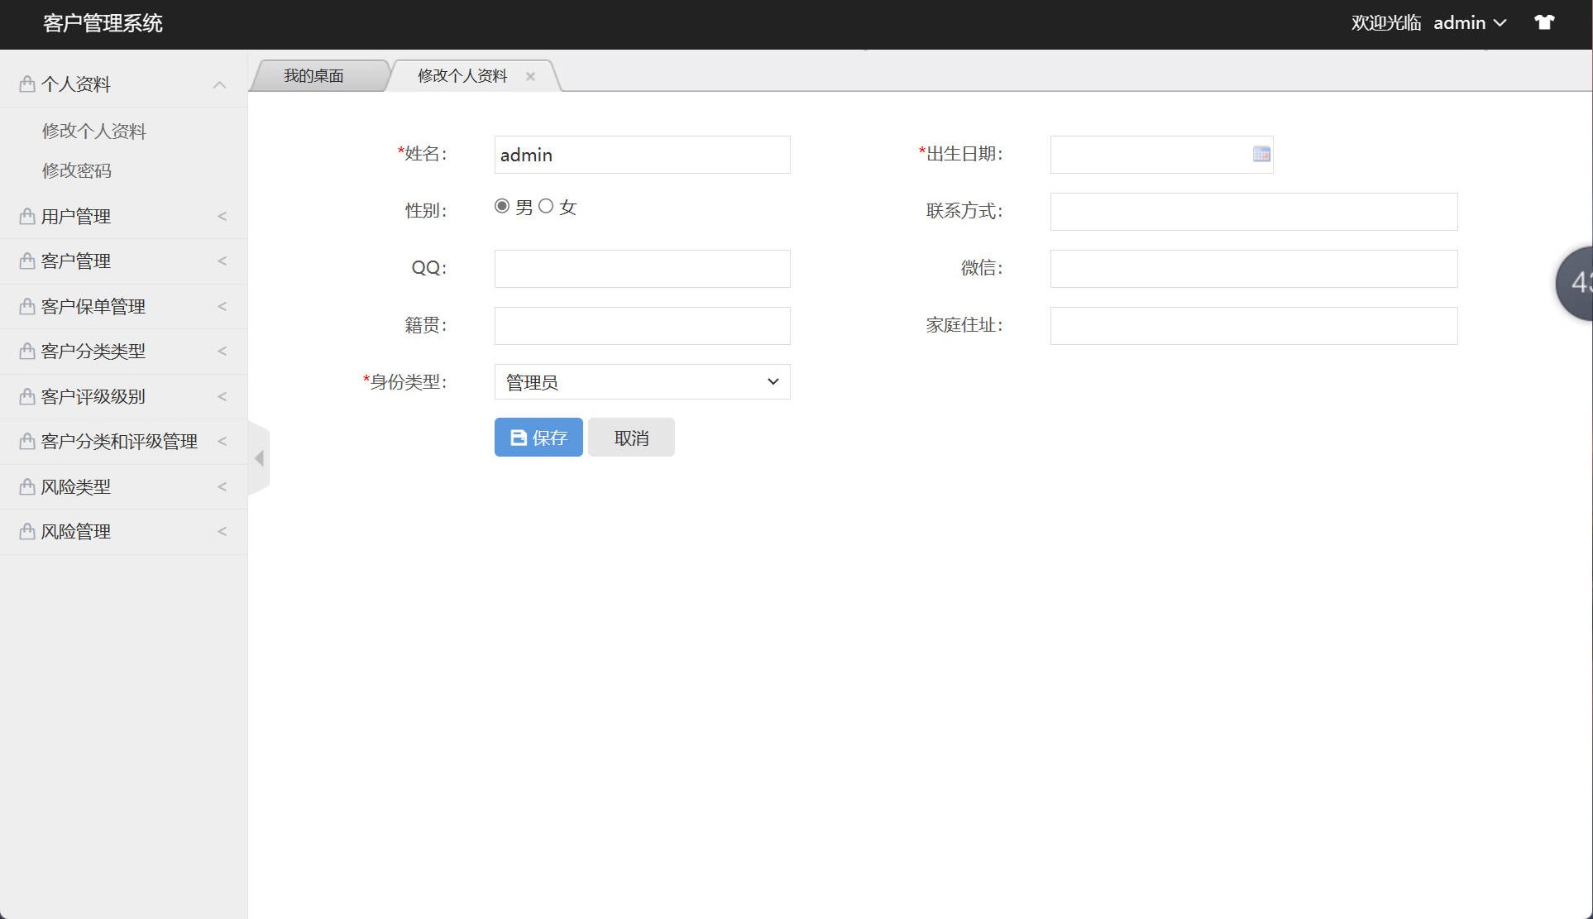Image resolution: width=1593 pixels, height=919 pixels.
Task: Click inside the 姓名 input field
Action: pos(642,154)
